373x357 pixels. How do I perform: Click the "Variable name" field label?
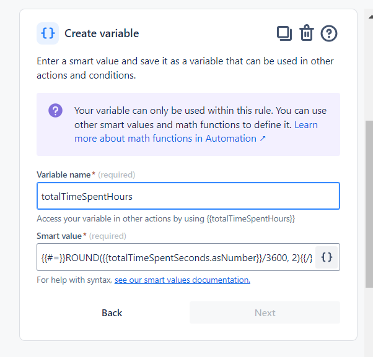64,174
